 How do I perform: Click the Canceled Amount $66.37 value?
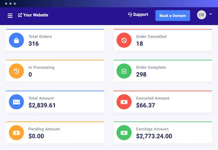tap(145, 105)
